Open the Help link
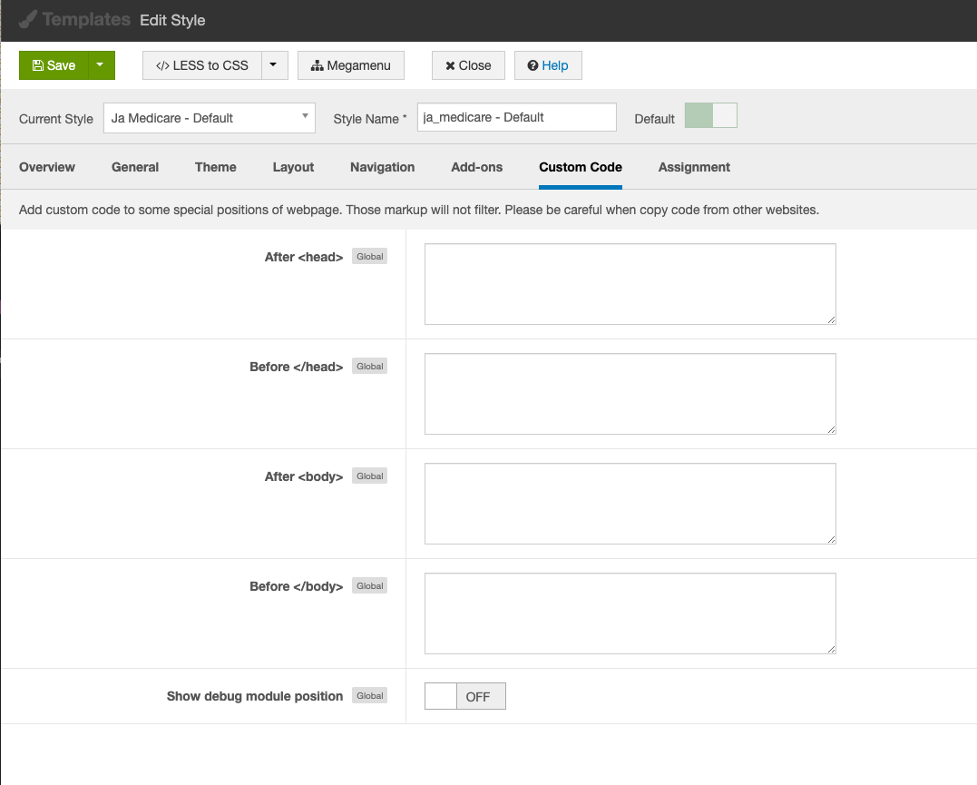Image resolution: width=977 pixels, height=785 pixels. 548,65
